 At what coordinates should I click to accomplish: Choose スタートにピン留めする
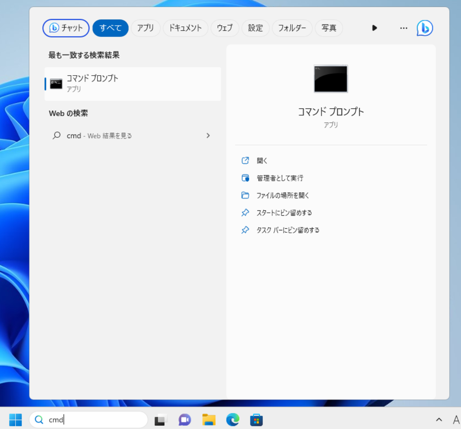[x=284, y=213]
